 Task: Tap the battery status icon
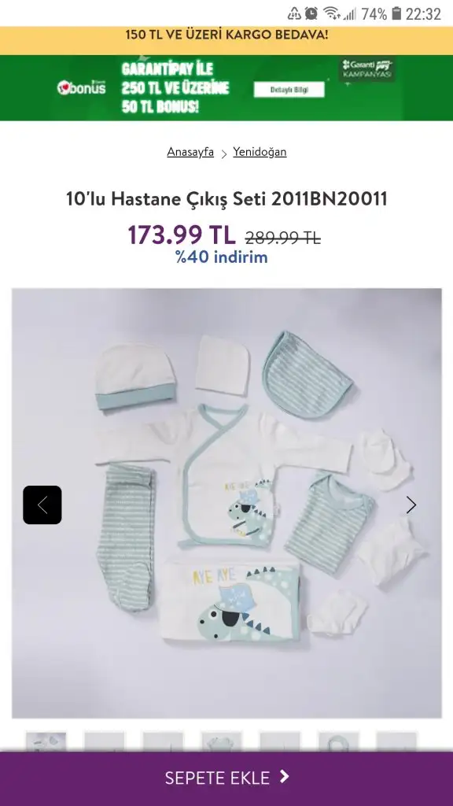coord(396,13)
